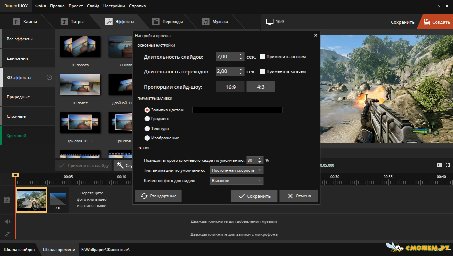453x256 pixels.
Task: Open the black fill color swatch
Action: click(x=237, y=110)
